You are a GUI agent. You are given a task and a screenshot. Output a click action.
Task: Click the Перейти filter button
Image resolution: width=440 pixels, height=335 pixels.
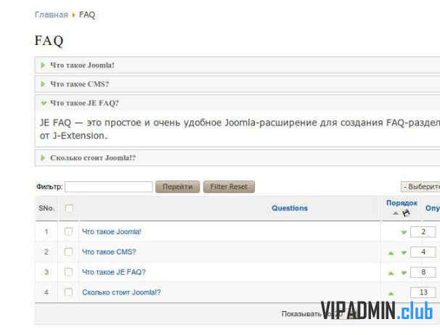(x=178, y=186)
